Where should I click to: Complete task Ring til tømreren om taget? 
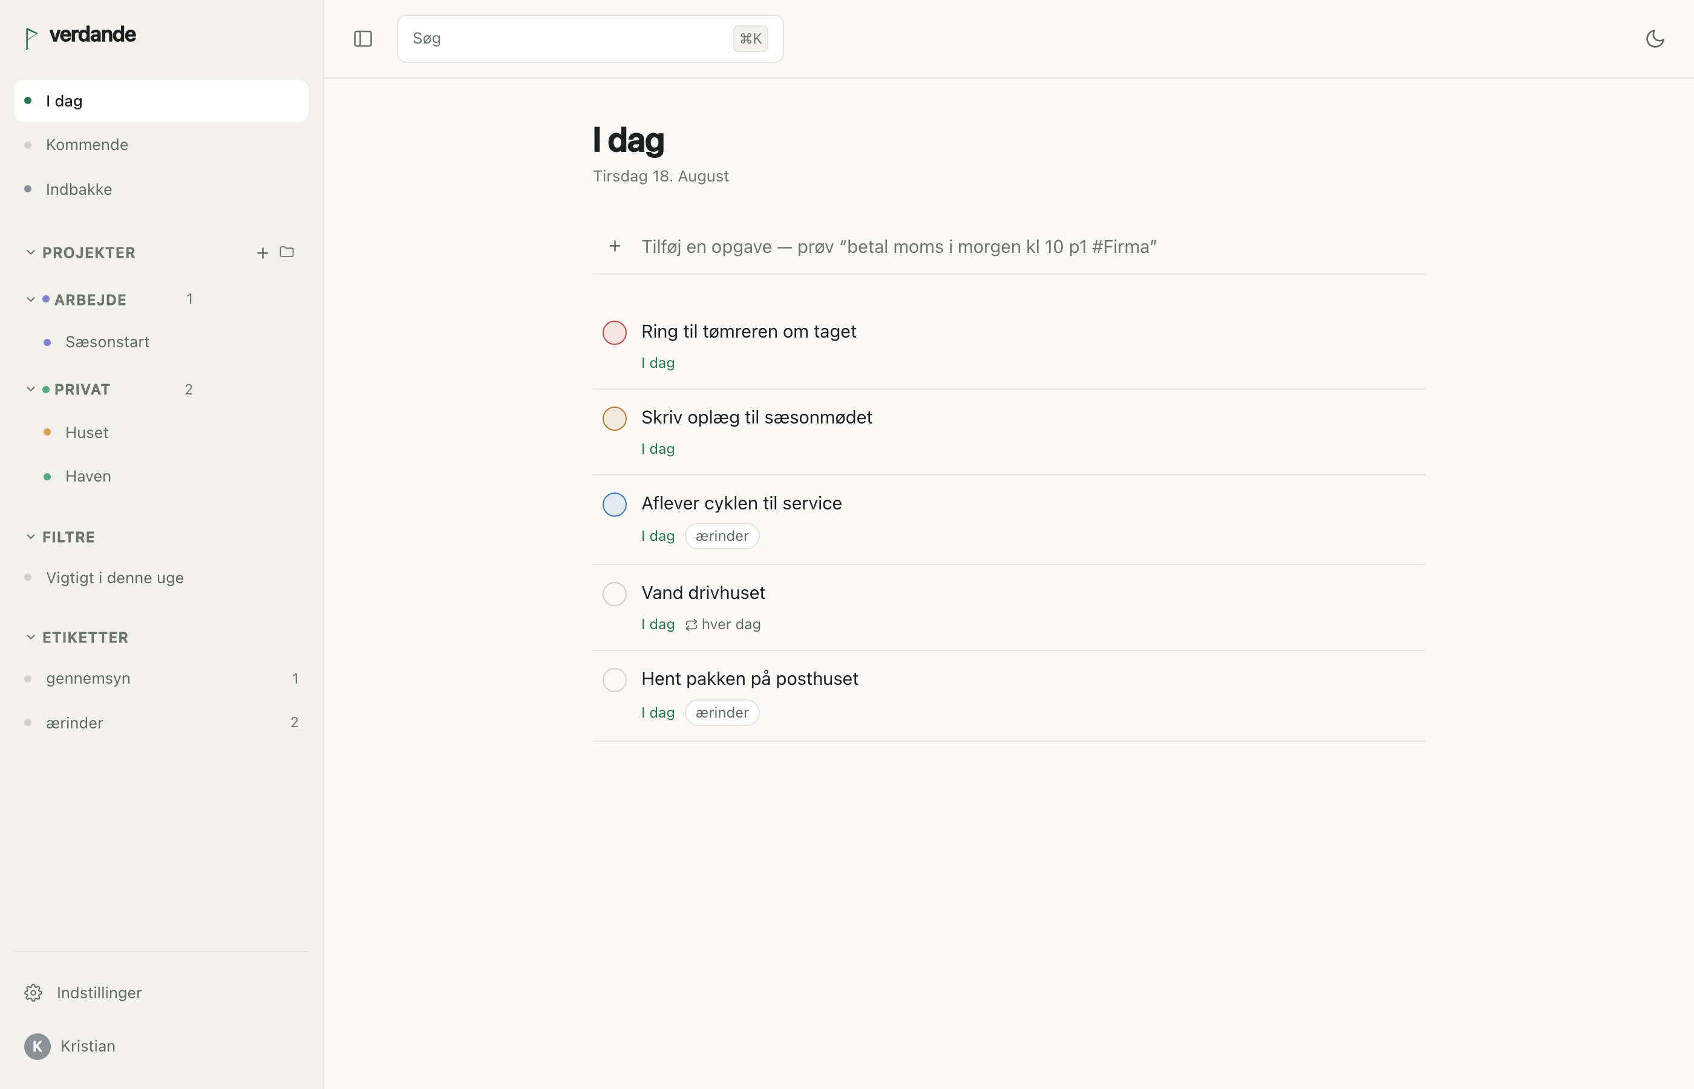615,332
